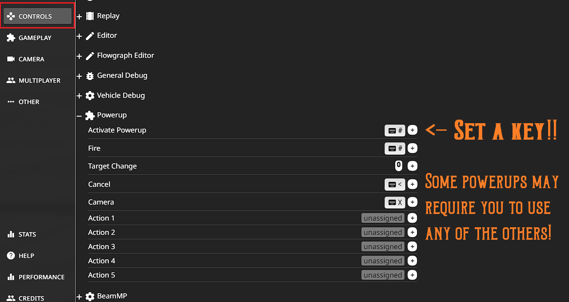Click the Target Change mouse wheel binding

tap(399, 166)
